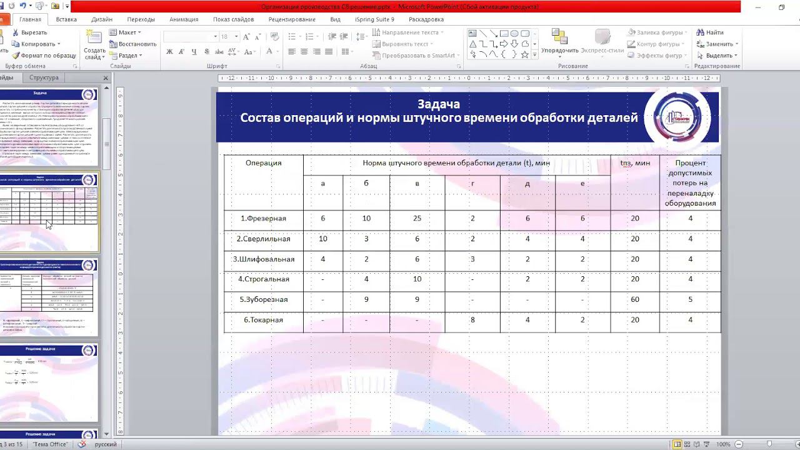
Task: Open the character spacing (AV) menu
Action: [x=235, y=52]
